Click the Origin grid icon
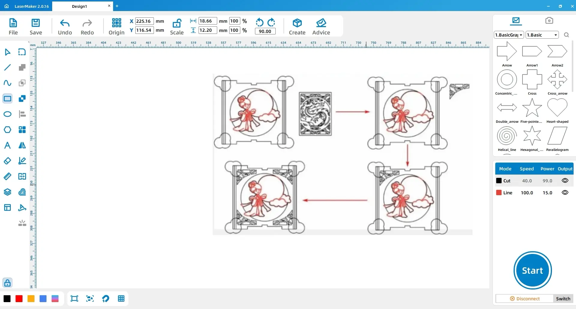Screen dimensions: 576x309 pos(116,23)
